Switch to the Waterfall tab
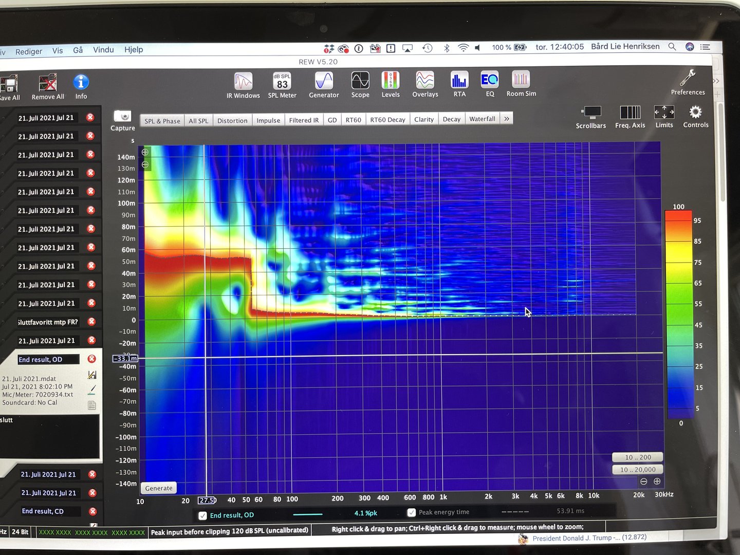740x555 pixels. pyautogui.click(x=482, y=119)
